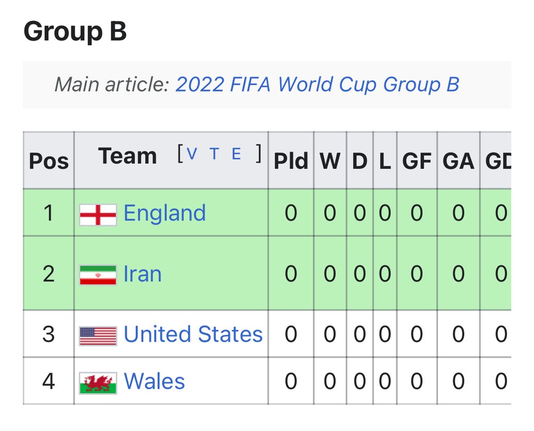
Task: Click the W column header
Action: pyautogui.click(x=330, y=160)
